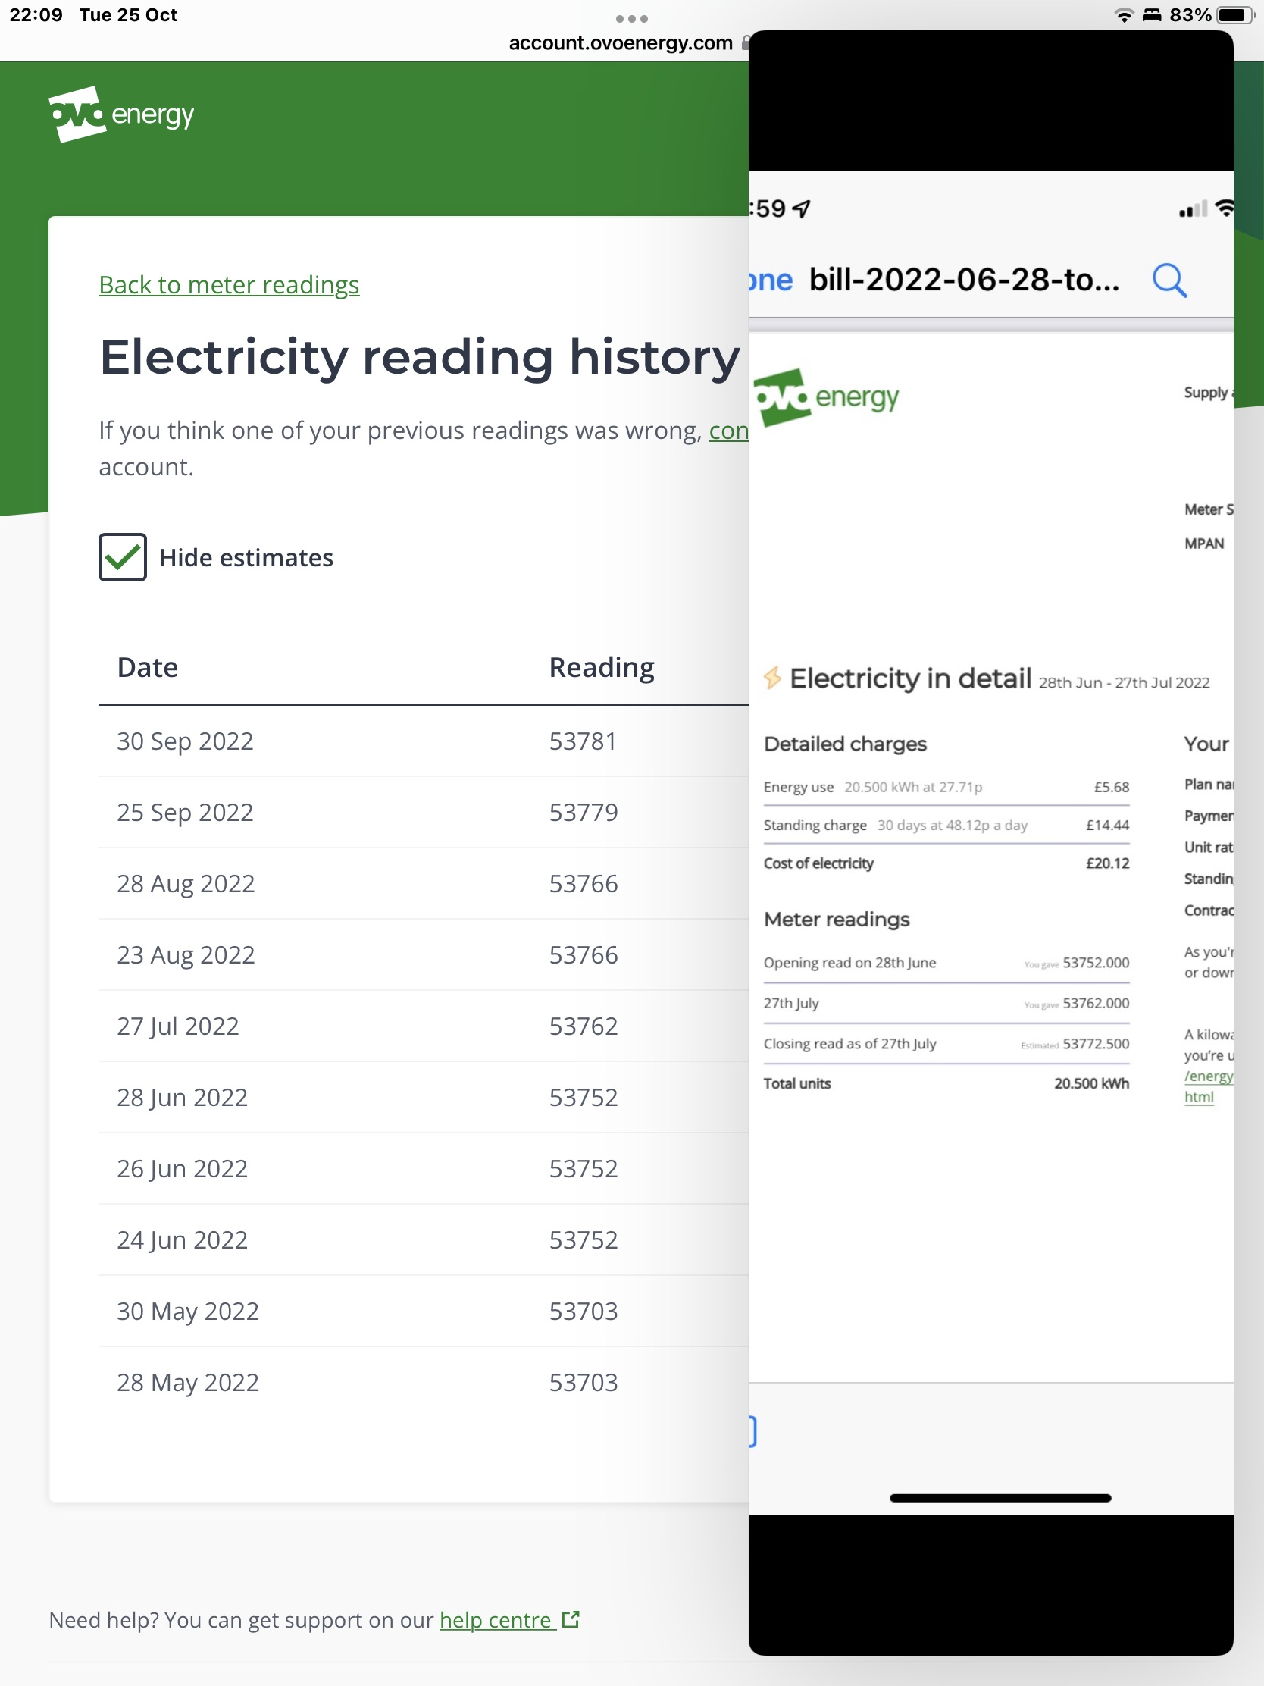Tap the OVO energy logo on the bill
This screenshot has width=1264, height=1686.
point(827,397)
